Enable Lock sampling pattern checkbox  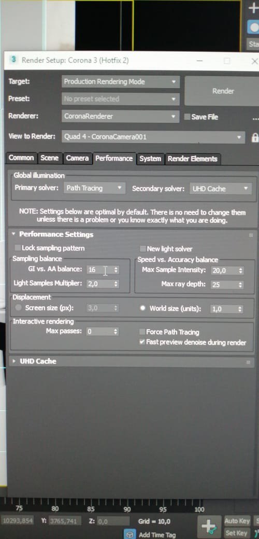click(x=18, y=248)
